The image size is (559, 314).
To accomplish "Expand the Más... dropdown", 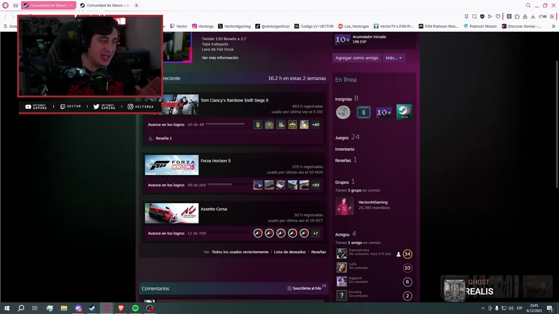I will tap(393, 58).
